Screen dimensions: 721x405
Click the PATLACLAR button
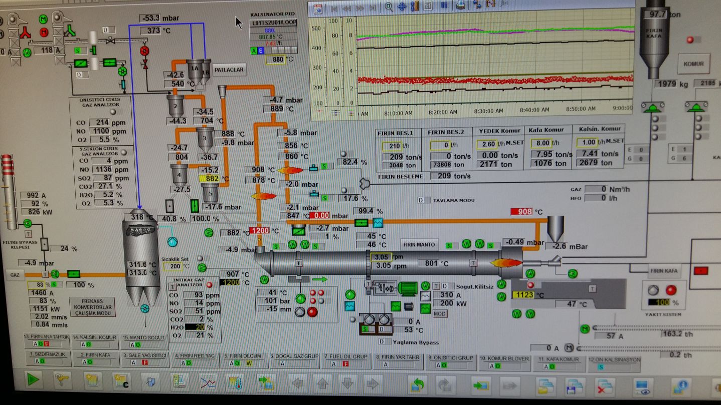click(x=229, y=70)
